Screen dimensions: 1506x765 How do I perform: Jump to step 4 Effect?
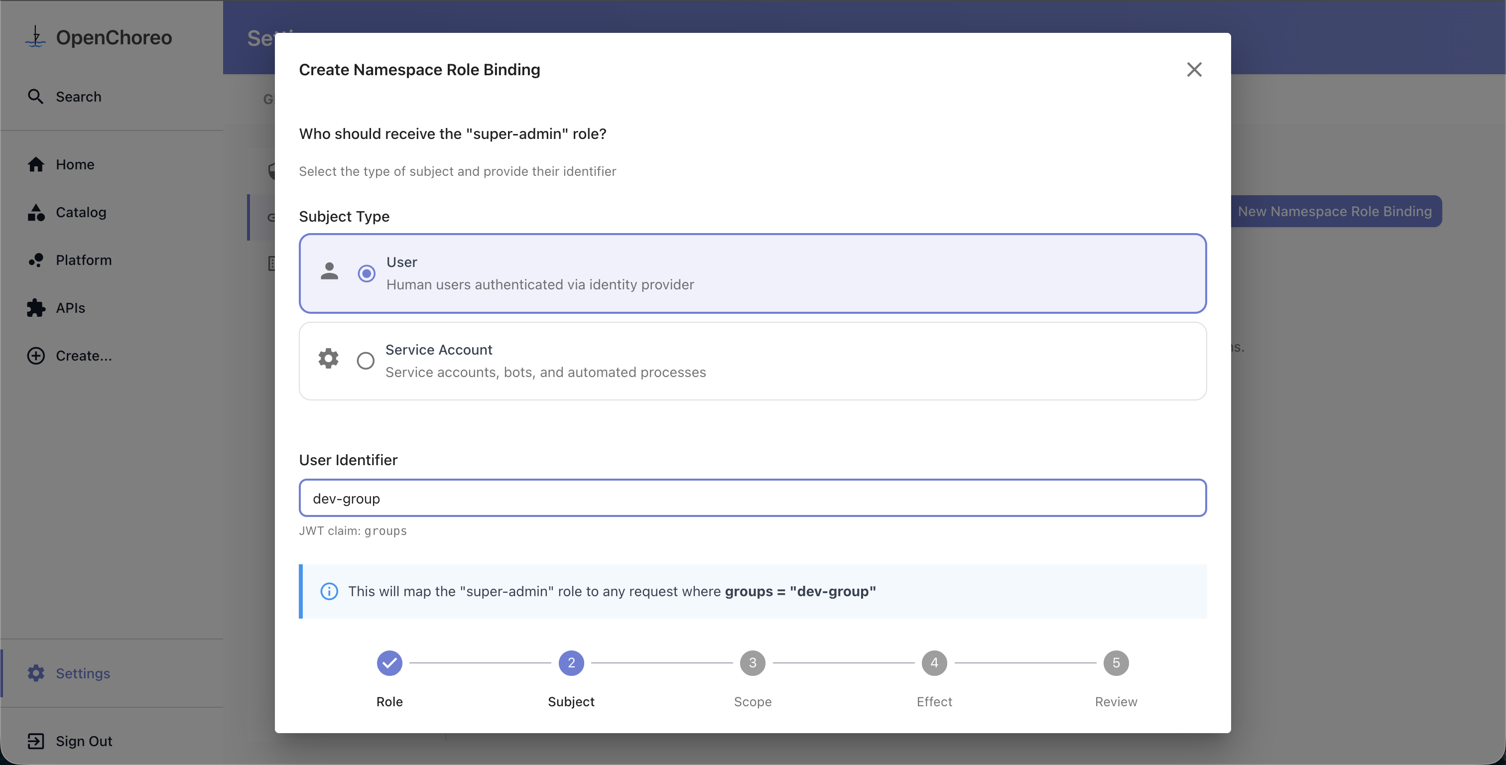tap(934, 663)
